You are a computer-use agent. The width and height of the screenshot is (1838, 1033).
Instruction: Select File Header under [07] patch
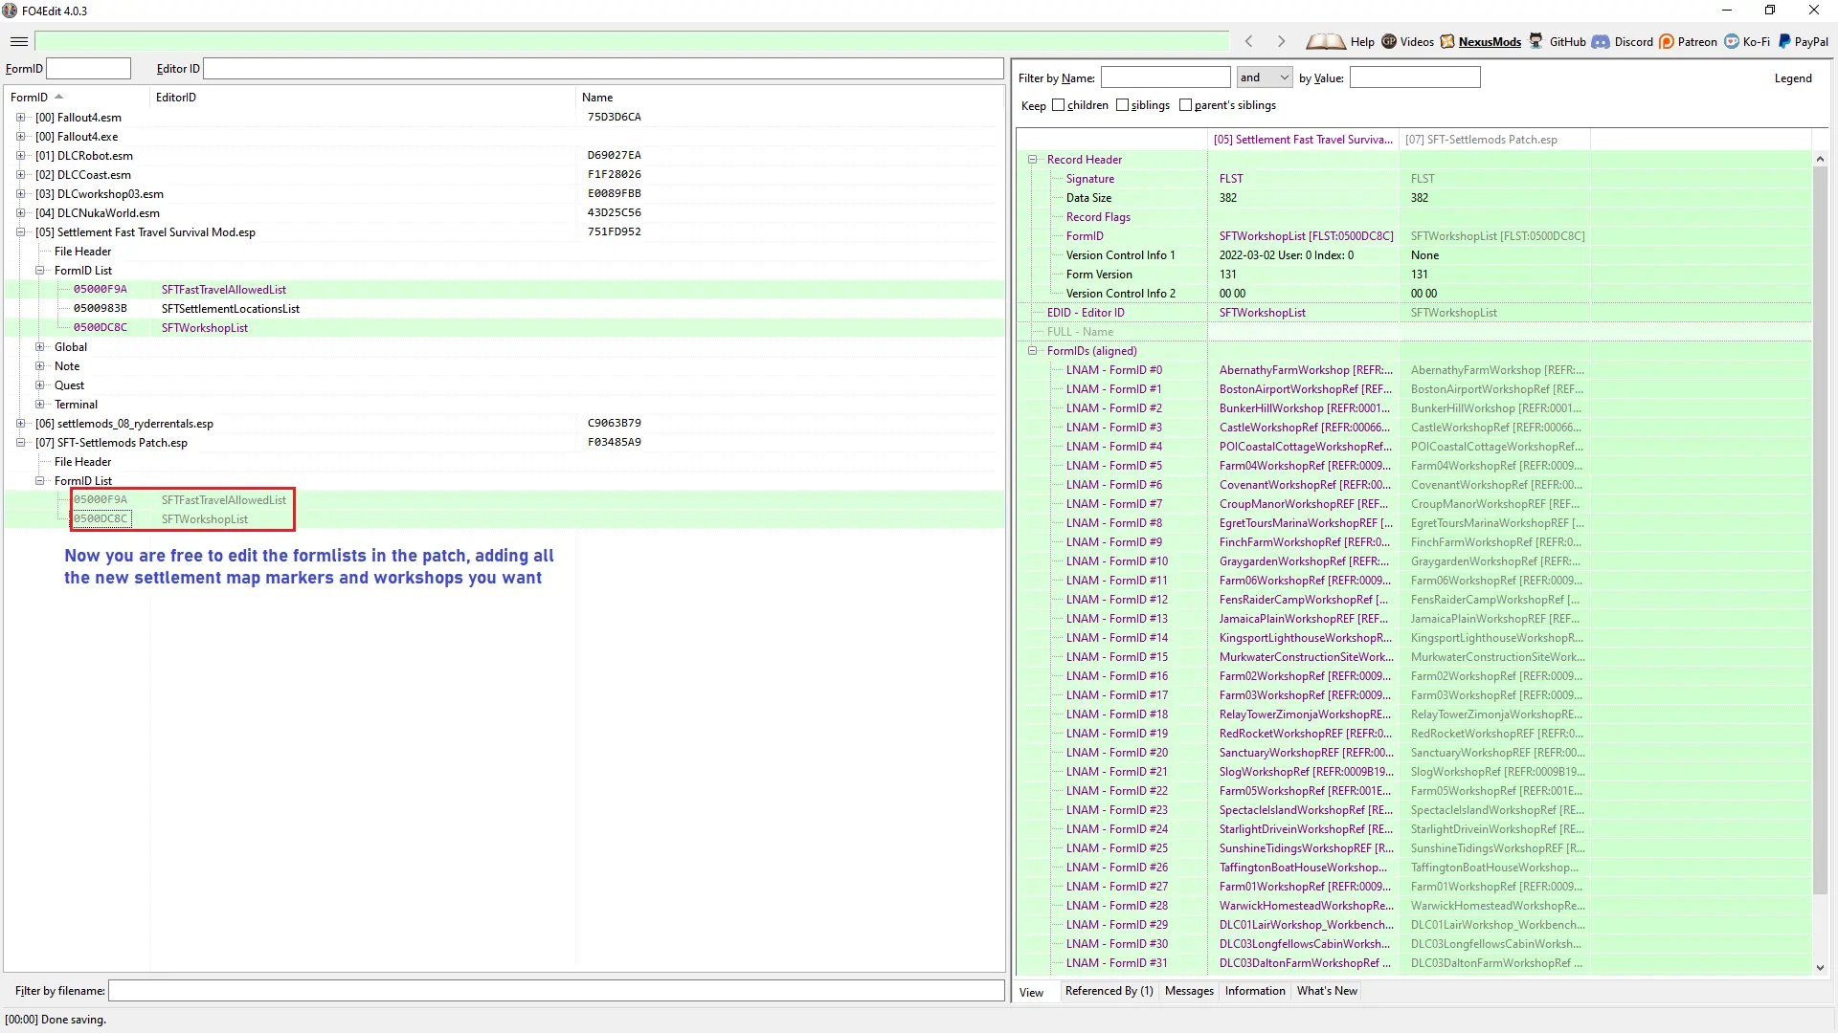click(x=82, y=462)
